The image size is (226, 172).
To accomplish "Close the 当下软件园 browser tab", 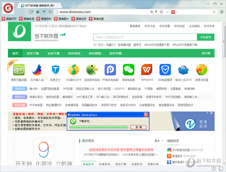I will click(56, 6).
